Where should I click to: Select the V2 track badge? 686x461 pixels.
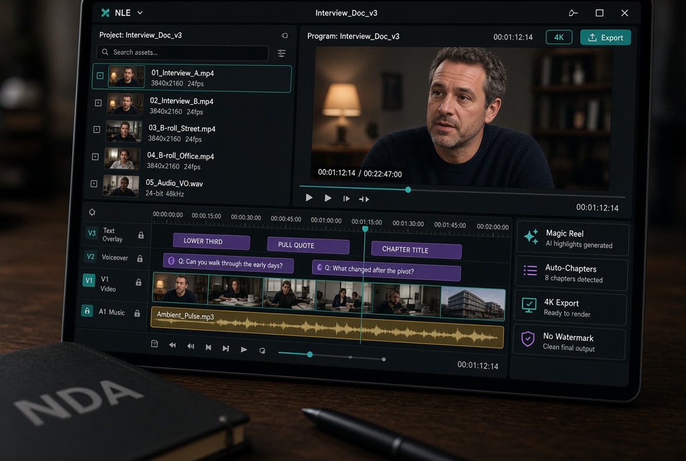90,257
